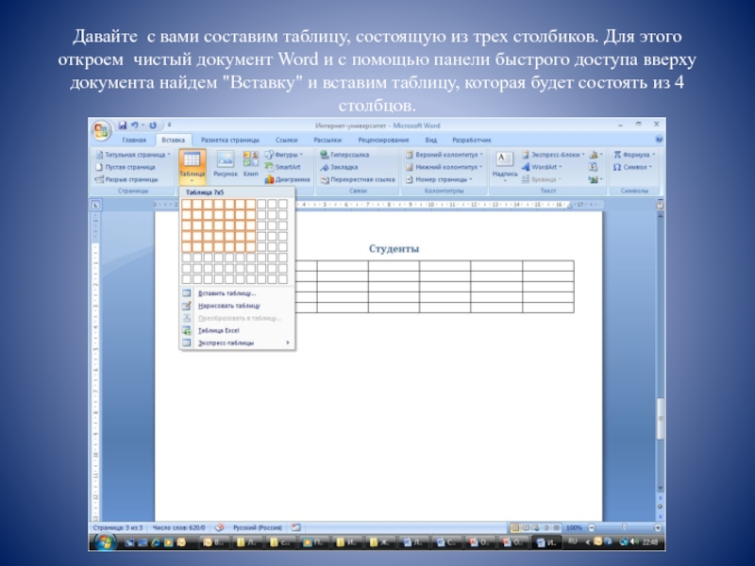
Task: Click the Надпись text box button
Action: tap(505, 167)
